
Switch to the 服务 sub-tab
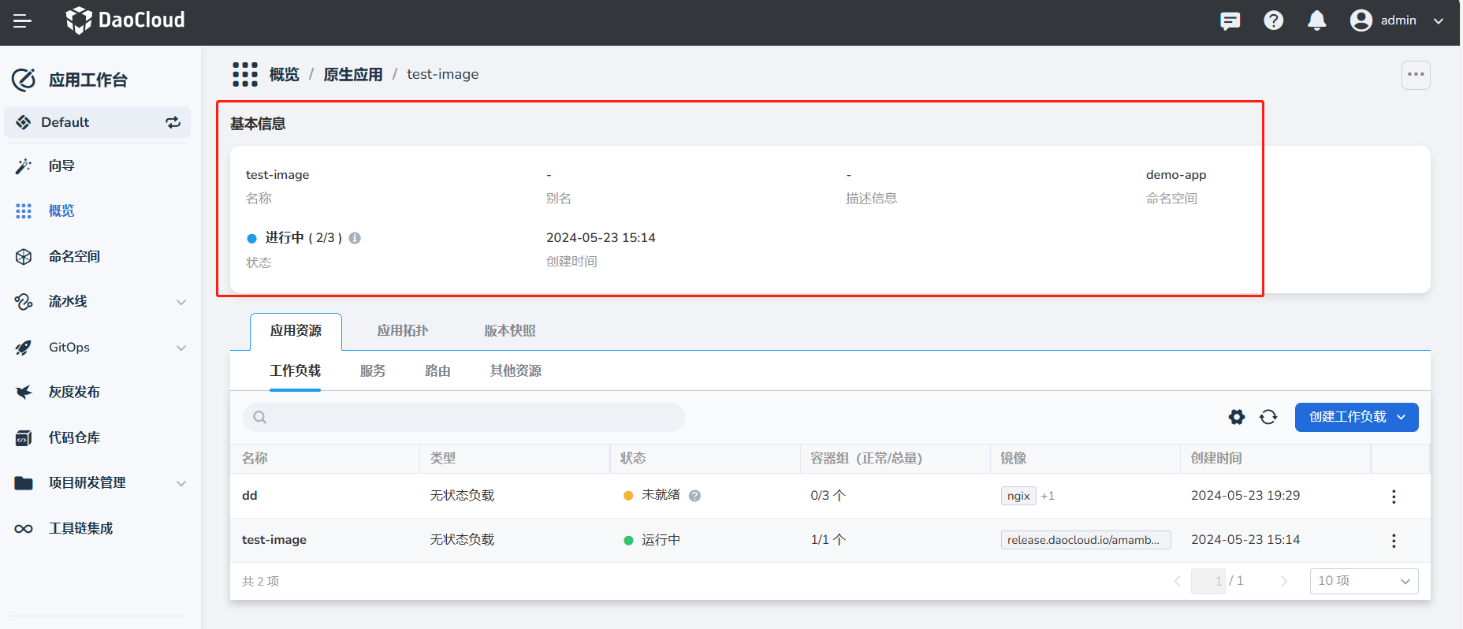coord(373,371)
